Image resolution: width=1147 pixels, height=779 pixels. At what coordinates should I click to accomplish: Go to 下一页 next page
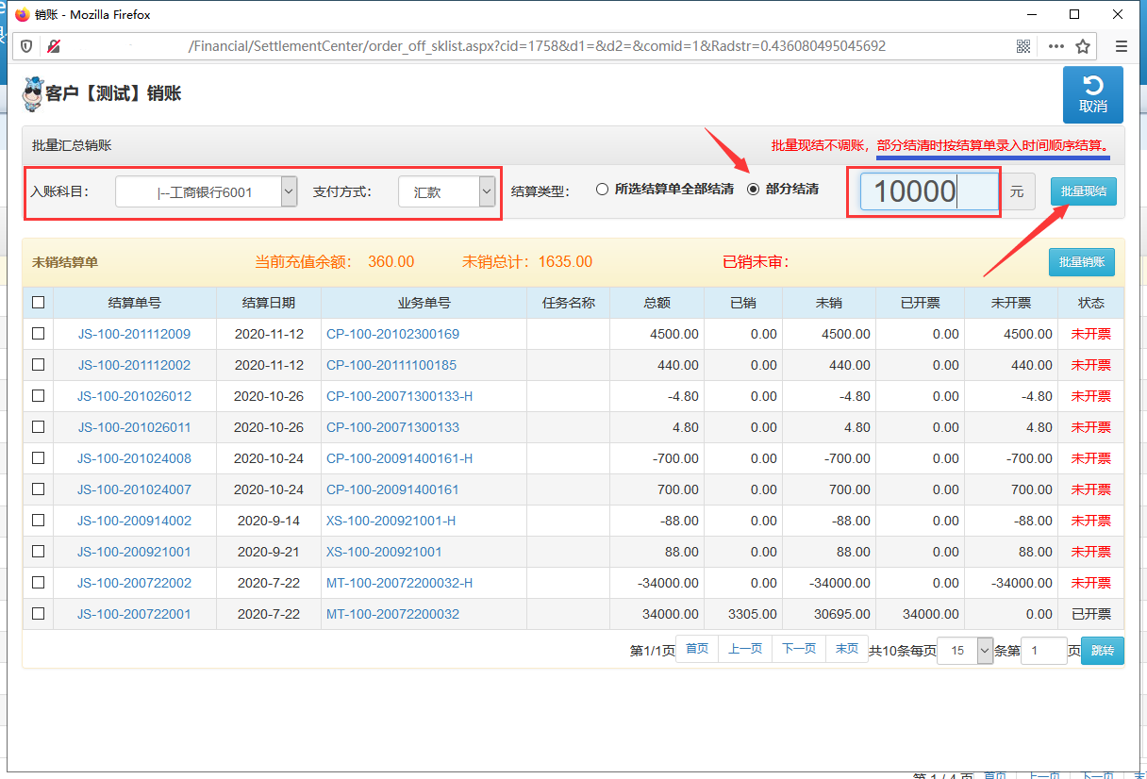799,649
